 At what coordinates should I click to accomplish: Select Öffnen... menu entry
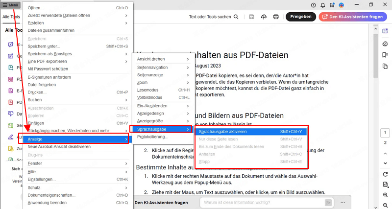tap(77, 8)
